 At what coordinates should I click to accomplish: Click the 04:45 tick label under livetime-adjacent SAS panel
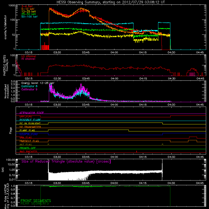pyautogui.click(x=200, y=183)
